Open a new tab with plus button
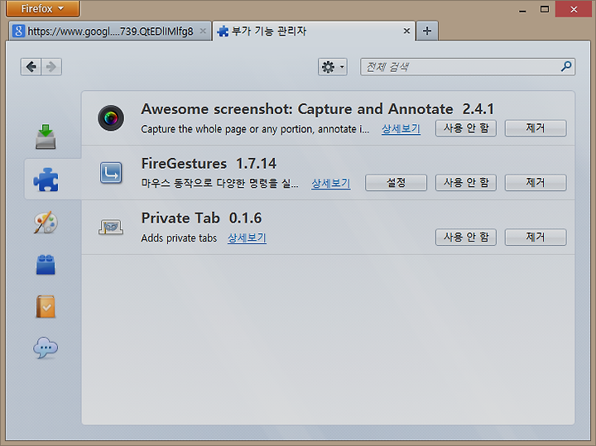This screenshot has width=596, height=446. (x=427, y=31)
